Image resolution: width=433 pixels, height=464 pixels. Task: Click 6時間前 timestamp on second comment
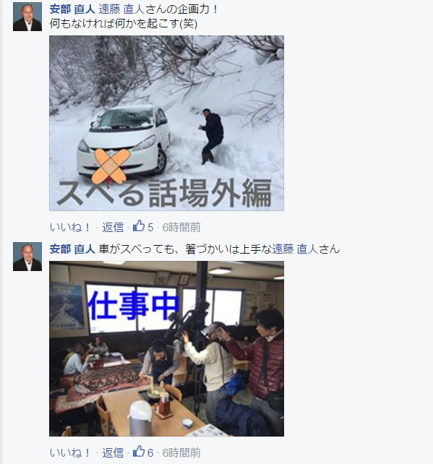(181, 452)
